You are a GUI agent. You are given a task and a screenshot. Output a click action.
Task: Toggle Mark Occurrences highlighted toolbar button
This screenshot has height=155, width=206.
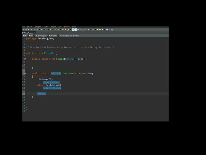coord(73,30)
